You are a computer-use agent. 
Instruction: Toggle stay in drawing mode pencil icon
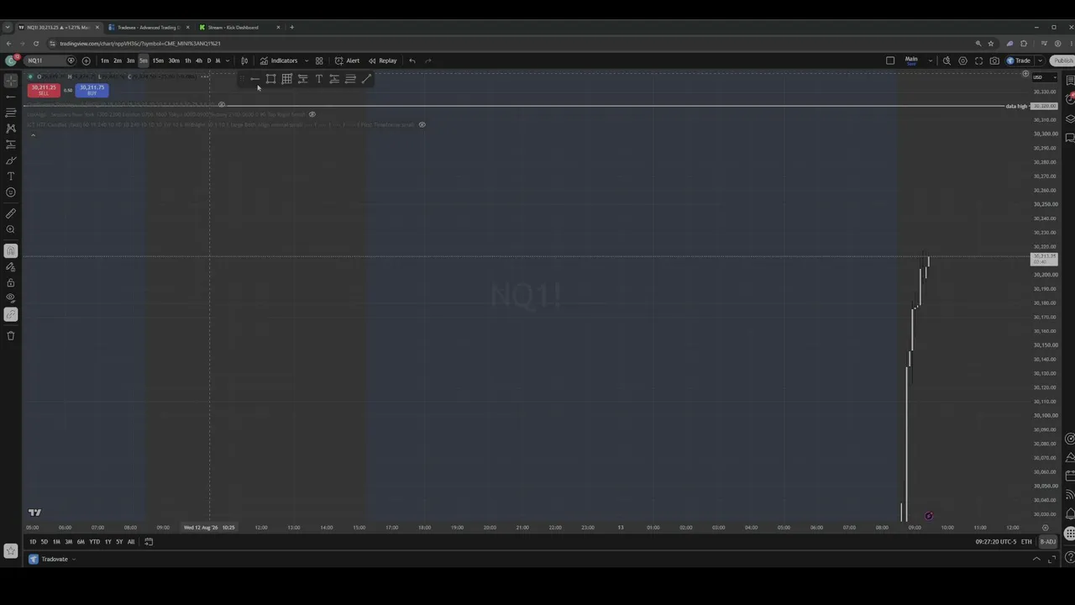pos(11,266)
